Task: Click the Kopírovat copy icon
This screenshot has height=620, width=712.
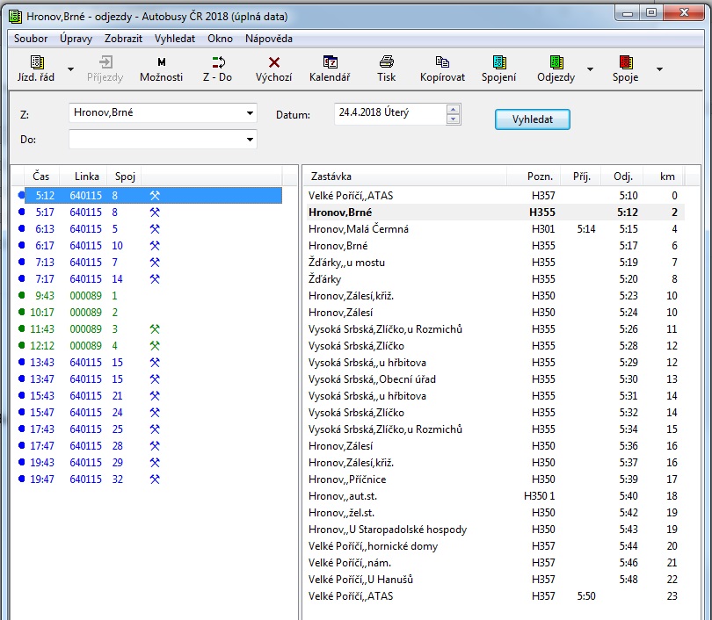Action: 442,62
